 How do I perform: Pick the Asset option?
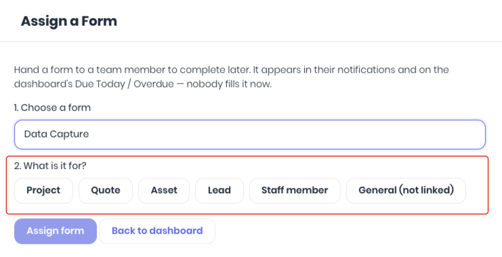pyautogui.click(x=164, y=190)
